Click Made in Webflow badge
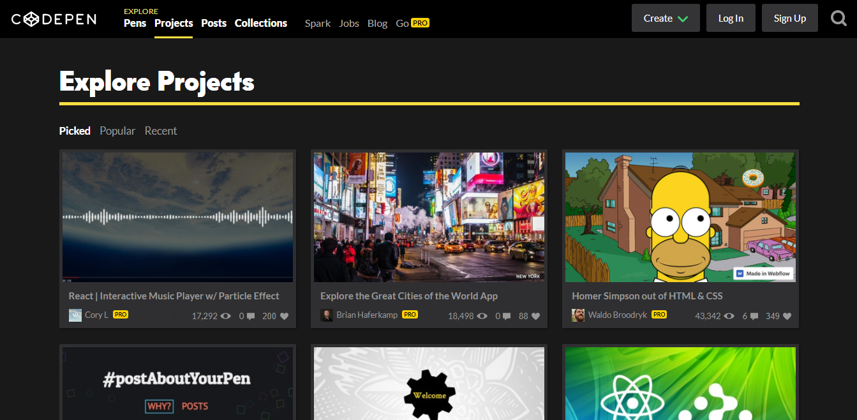Image resolution: width=857 pixels, height=420 pixels. [763, 273]
